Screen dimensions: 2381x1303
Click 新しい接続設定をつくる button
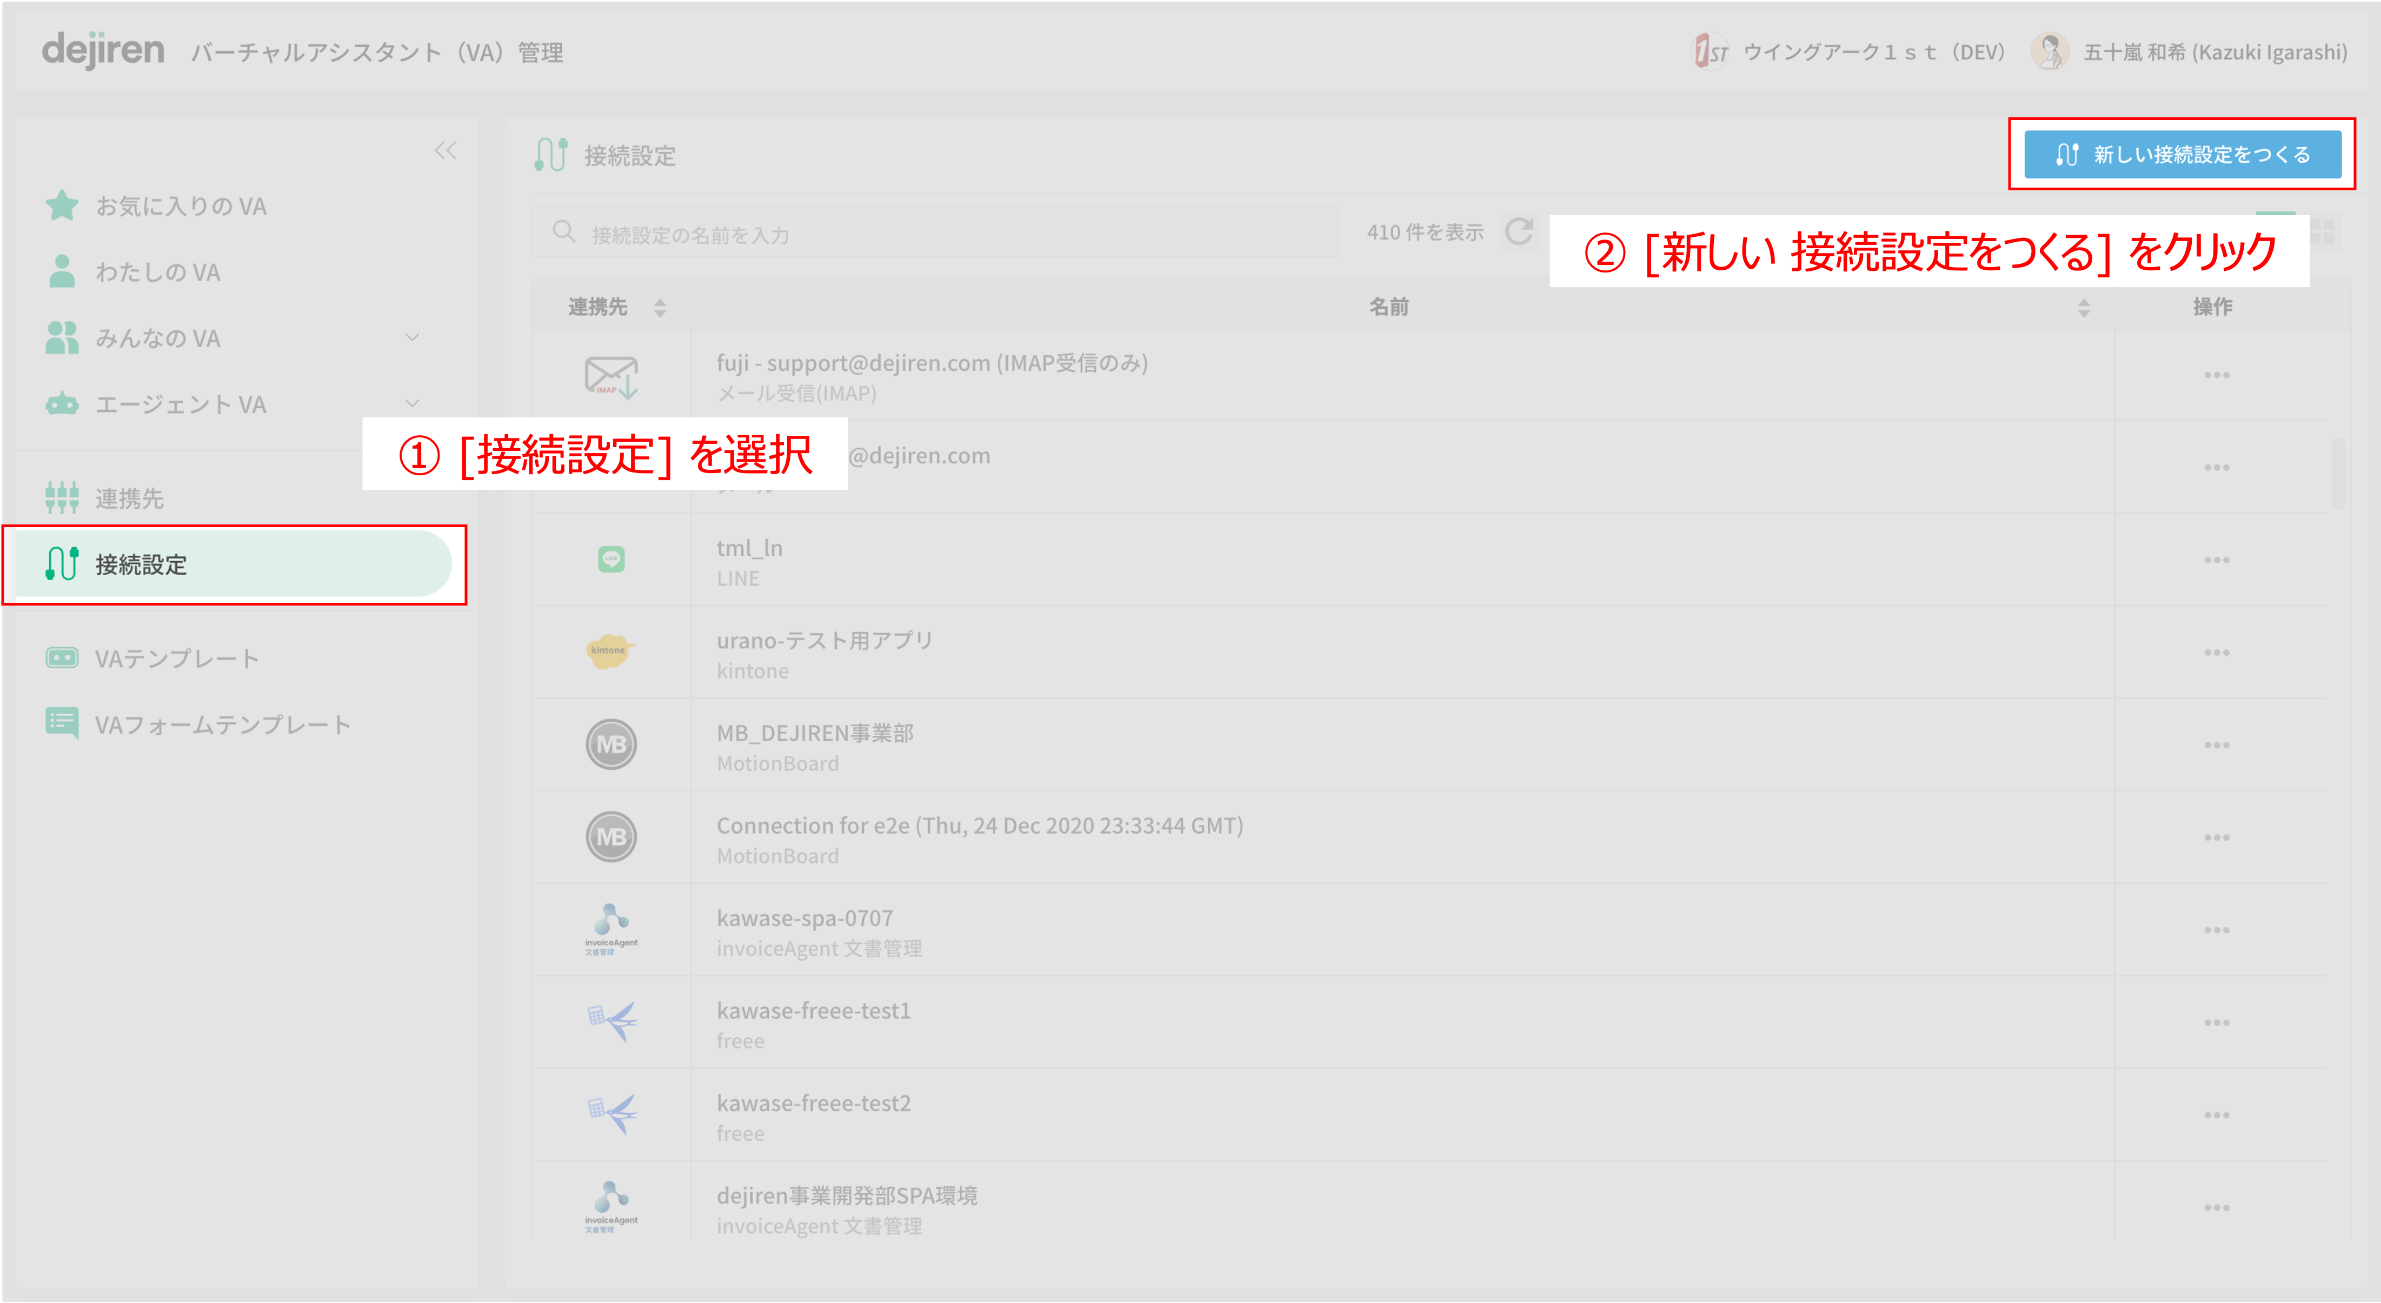(2182, 154)
